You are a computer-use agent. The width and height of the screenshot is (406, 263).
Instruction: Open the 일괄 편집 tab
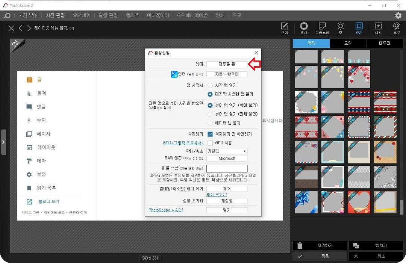(x=108, y=15)
